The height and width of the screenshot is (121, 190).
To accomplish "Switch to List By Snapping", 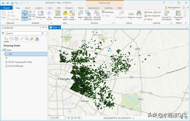I will coord(27,39).
